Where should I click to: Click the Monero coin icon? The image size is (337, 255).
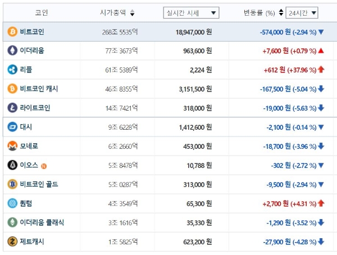coord(12,146)
